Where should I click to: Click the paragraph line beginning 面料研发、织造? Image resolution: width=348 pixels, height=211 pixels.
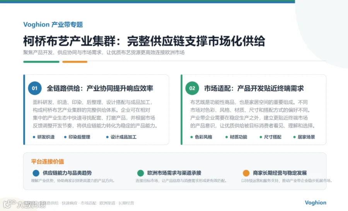pos(93,102)
